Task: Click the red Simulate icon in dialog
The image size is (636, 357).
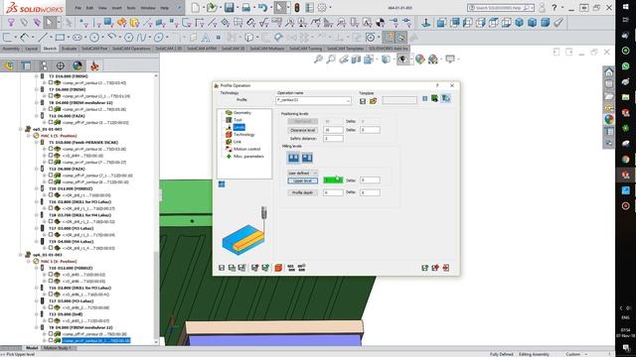Action: coord(278,268)
